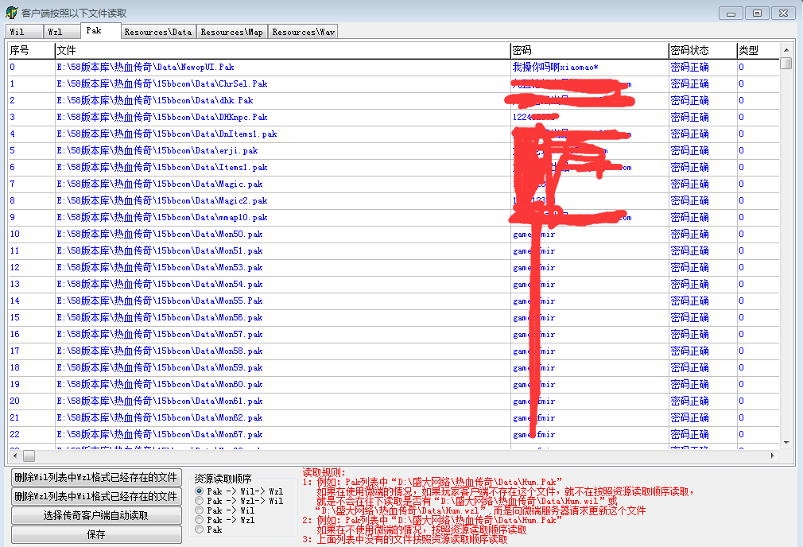The image size is (803, 547).
Task: Click the 类型 column header
Action: coord(758,50)
